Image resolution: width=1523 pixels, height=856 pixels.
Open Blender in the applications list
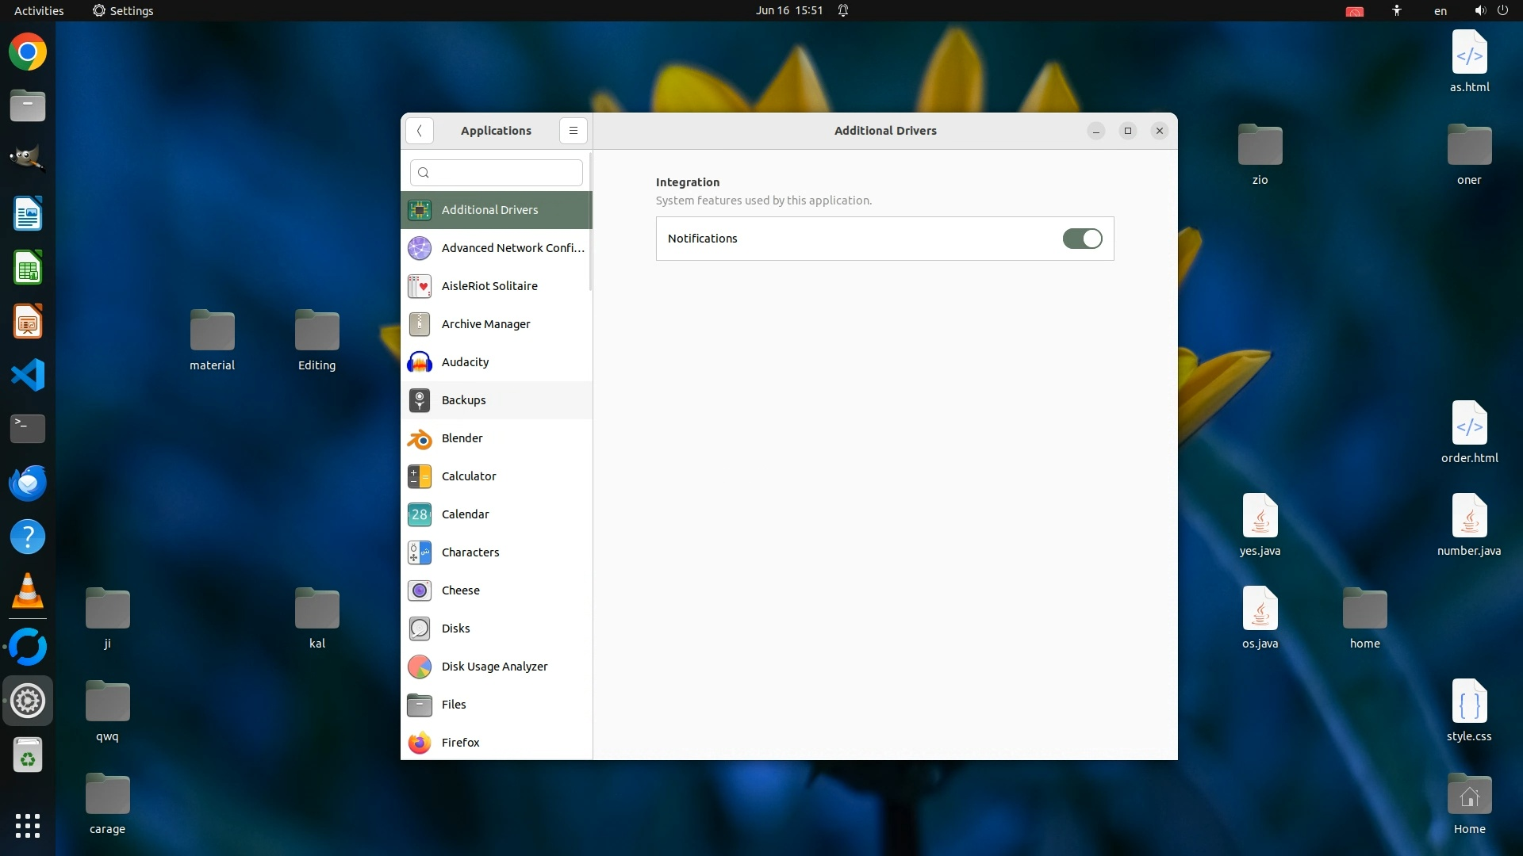[462, 438]
